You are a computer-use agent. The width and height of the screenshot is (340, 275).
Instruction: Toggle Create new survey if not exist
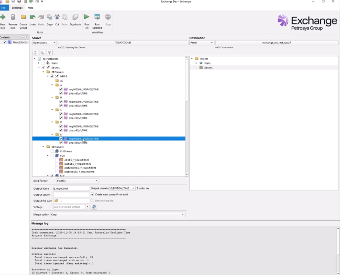pos(94,194)
